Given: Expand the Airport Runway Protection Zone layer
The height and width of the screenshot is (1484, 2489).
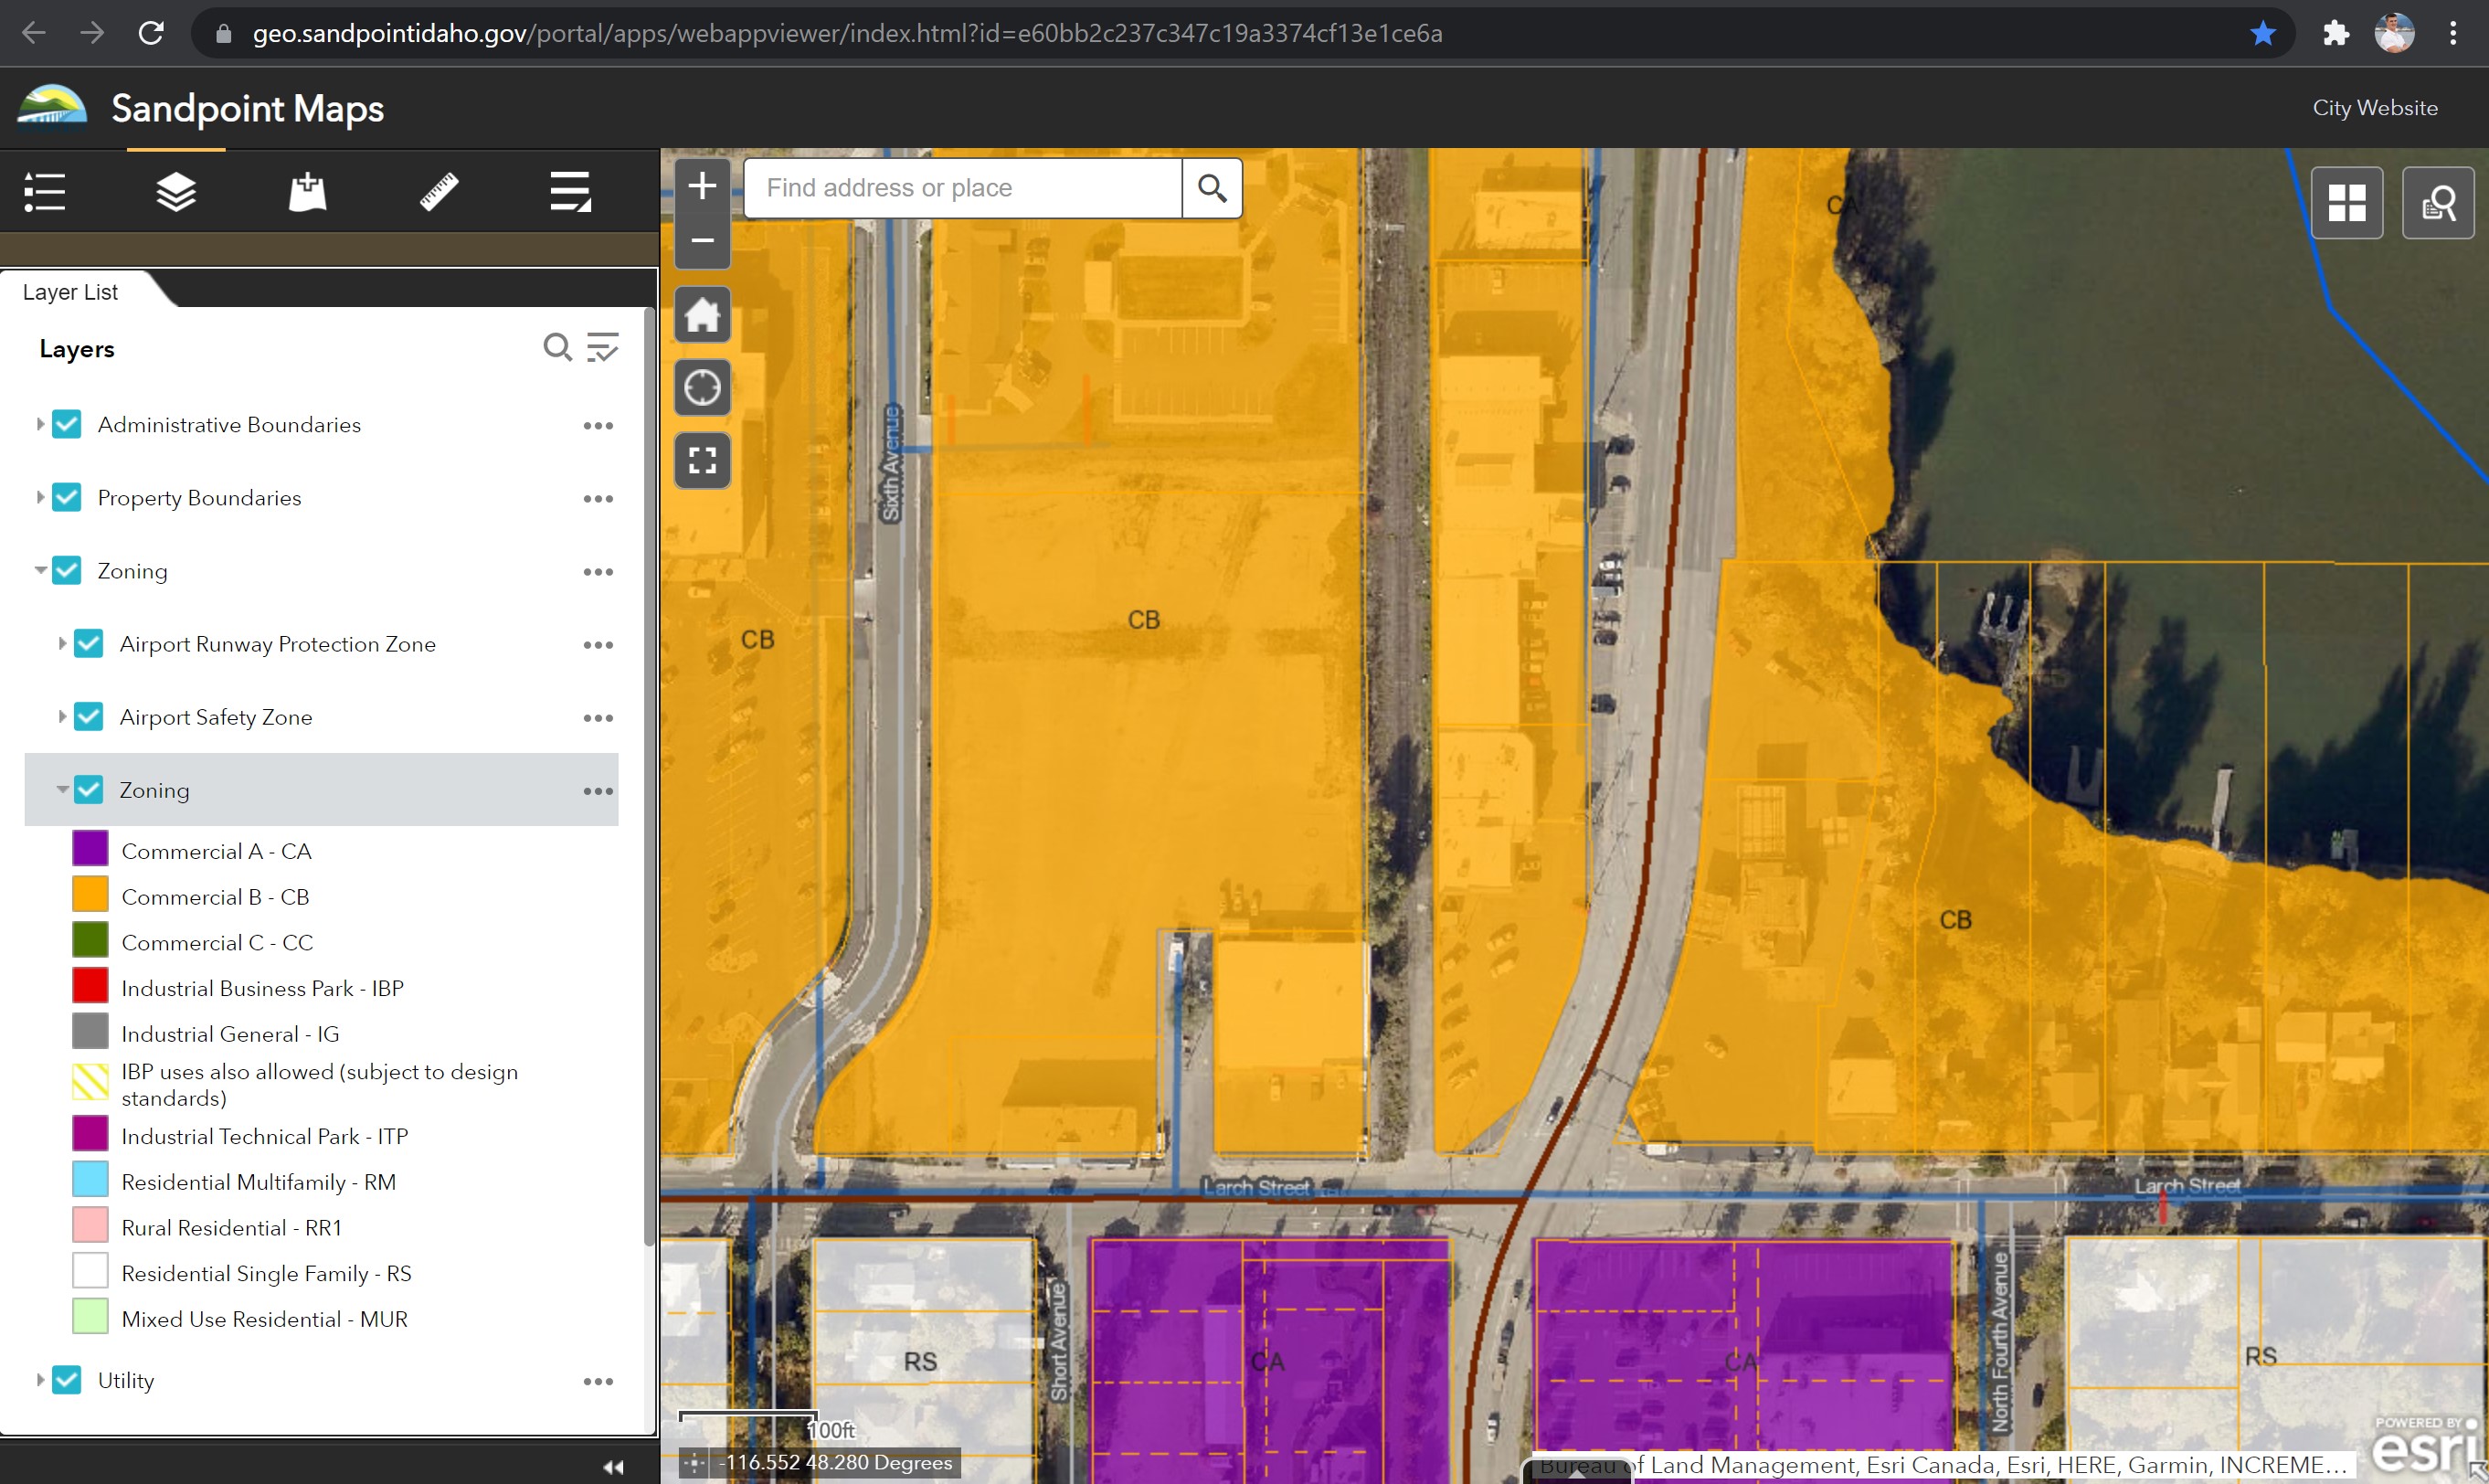Looking at the screenshot, I should [62, 644].
